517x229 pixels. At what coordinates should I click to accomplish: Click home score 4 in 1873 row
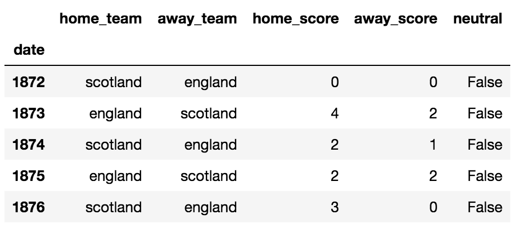point(335,114)
